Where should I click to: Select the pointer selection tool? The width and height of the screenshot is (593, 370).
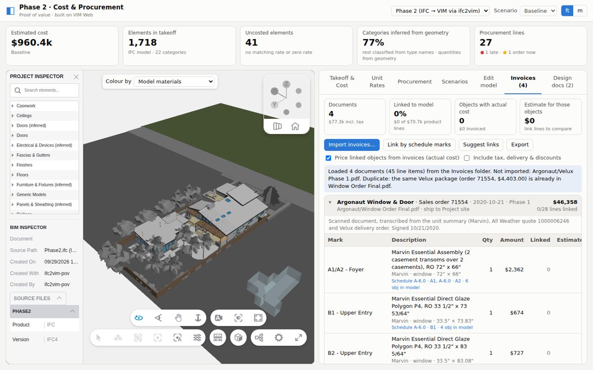[98, 337]
